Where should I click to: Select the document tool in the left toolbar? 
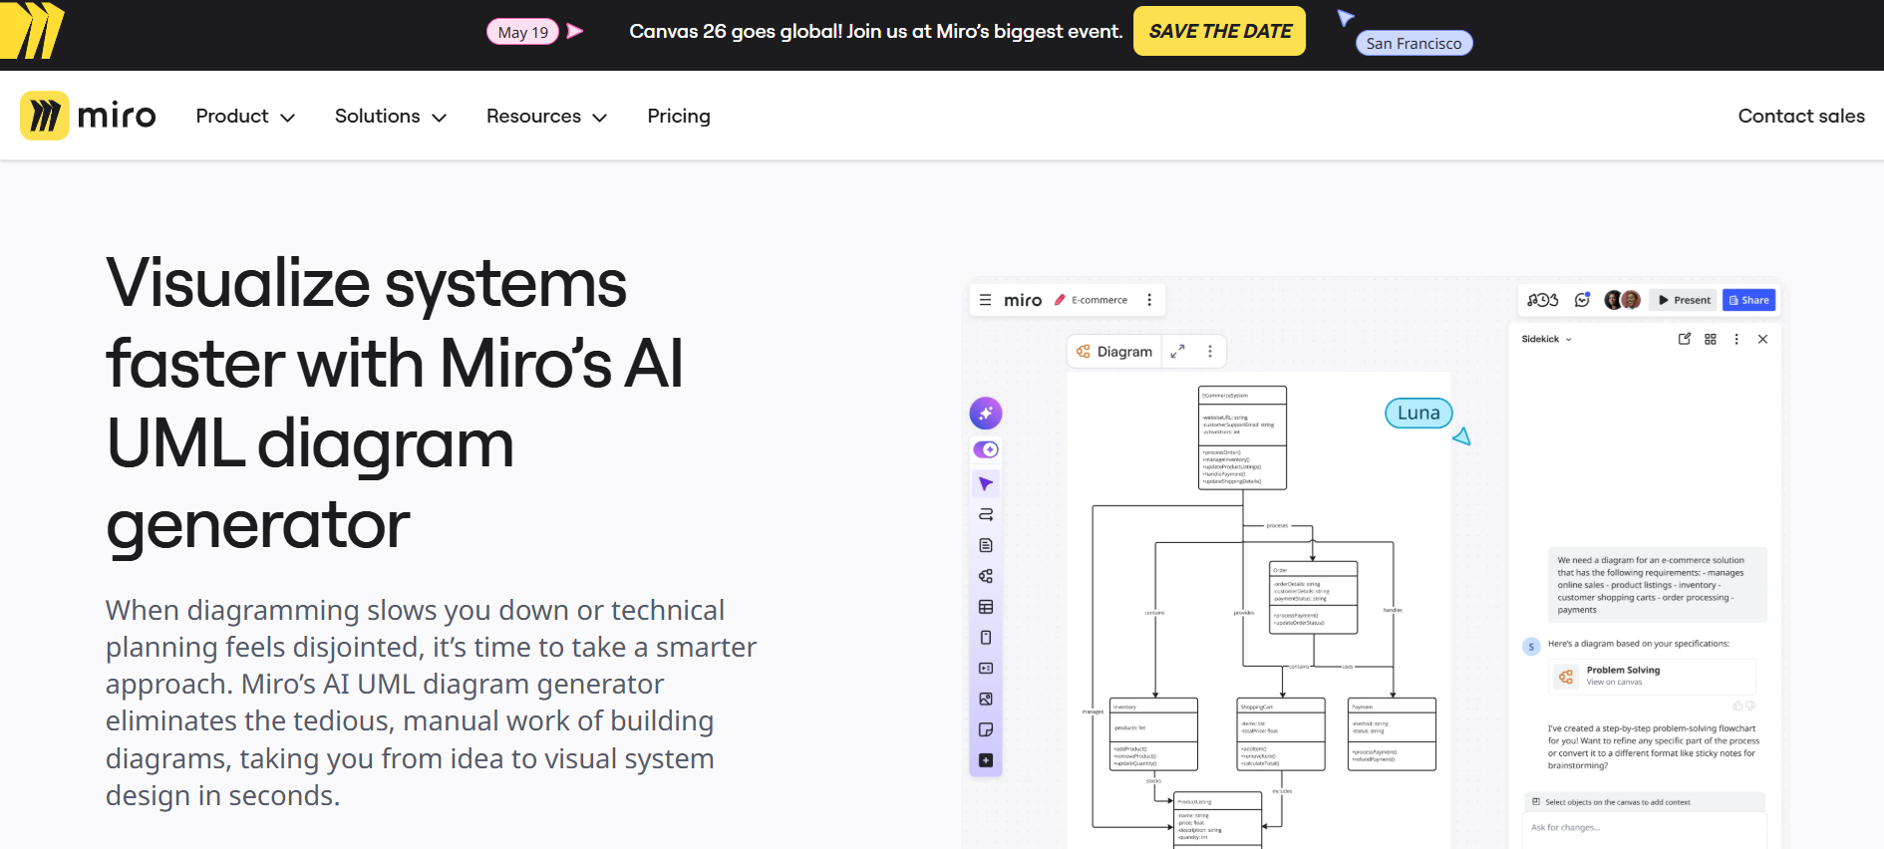(x=986, y=545)
